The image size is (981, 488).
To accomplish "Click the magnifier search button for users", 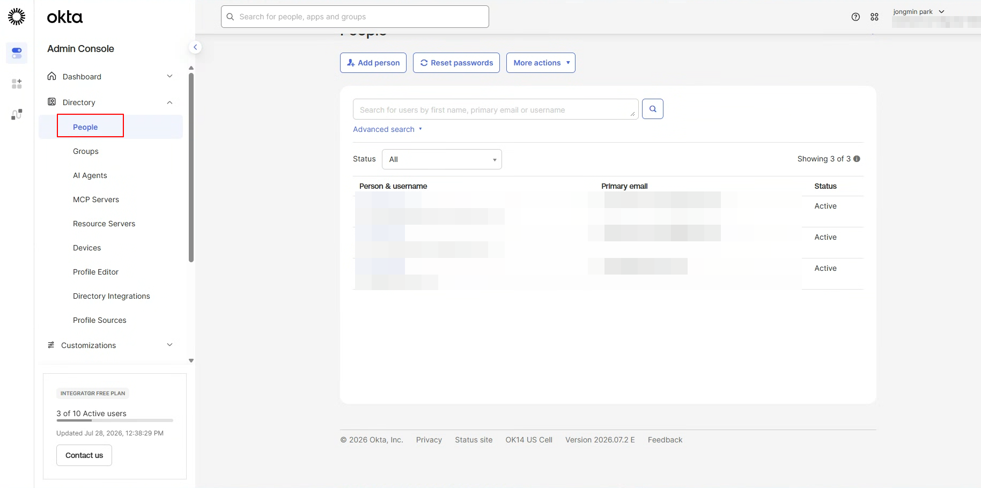I will [653, 109].
